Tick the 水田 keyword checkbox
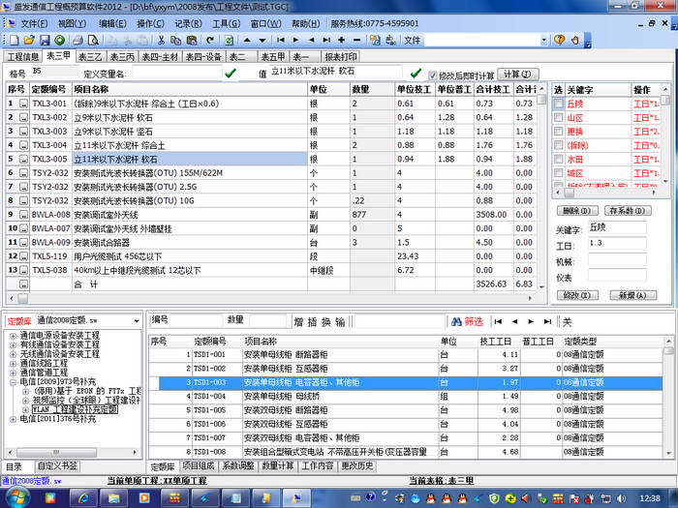 558,159
